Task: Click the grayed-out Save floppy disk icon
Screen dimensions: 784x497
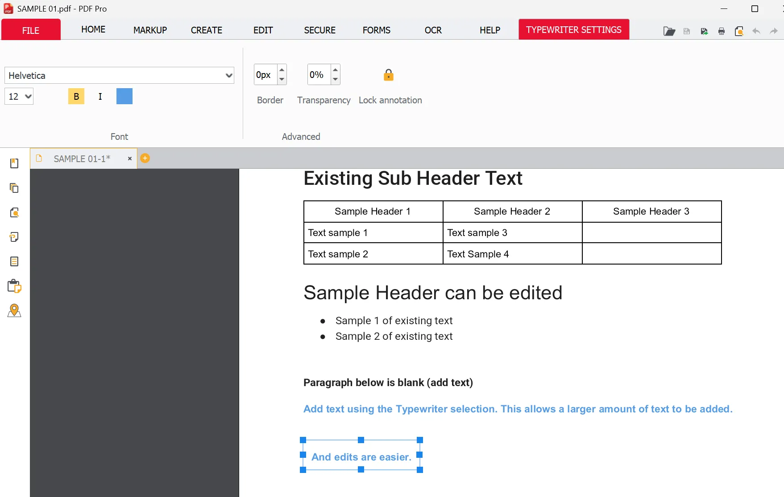Action: click(x=687, y=31)
